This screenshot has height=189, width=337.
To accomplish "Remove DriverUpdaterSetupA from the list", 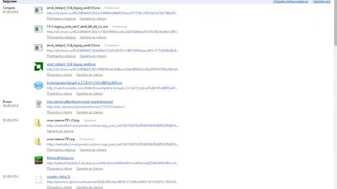I will [x=90, y=93].
